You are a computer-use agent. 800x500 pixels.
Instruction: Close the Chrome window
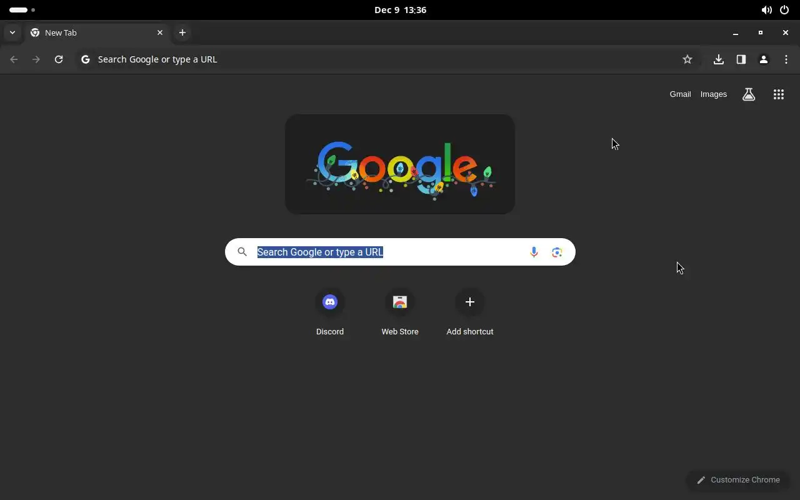786,32
